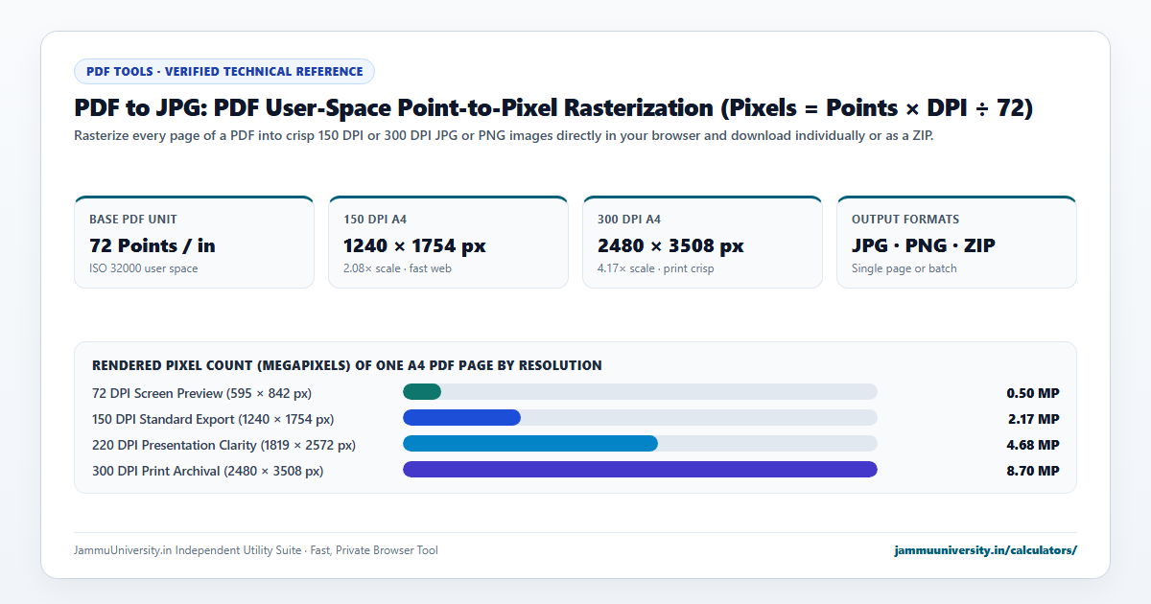Viewport: 1151px width, 604px height.
Task: Click the 300 DPI Print Archival bar
Action: pos(640,470)
